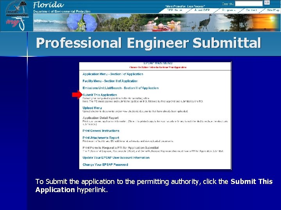The height and width of the screenshot is (210, 281).
Task: Click the MyFlorida logo
Action: pyautogui.click(x=17, y=24)
